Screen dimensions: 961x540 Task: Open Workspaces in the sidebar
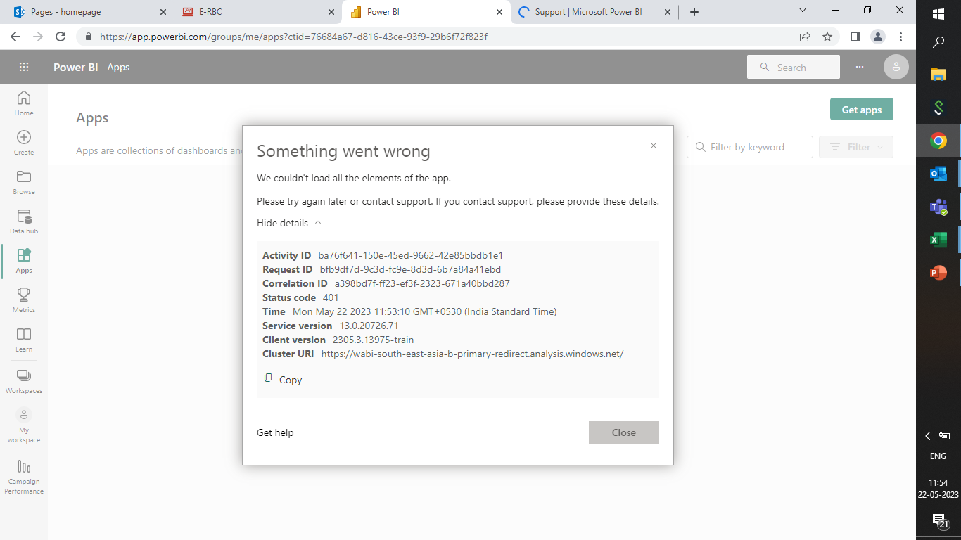coord(24,381)
